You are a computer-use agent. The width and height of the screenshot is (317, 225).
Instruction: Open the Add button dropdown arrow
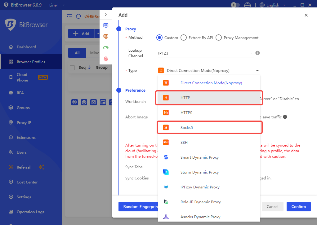(x=98, y=33)
